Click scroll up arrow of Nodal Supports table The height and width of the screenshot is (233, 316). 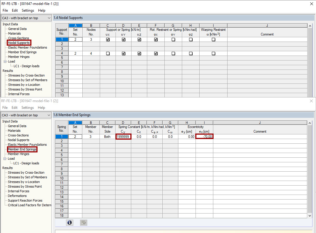tap(310, 26)
